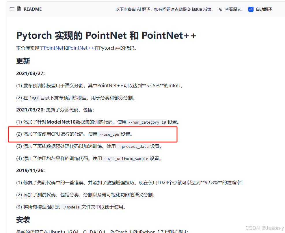Select the README tab label
The width and height of the screenshot is (285, 233).
pyautogui.click(x=33, y=9)
